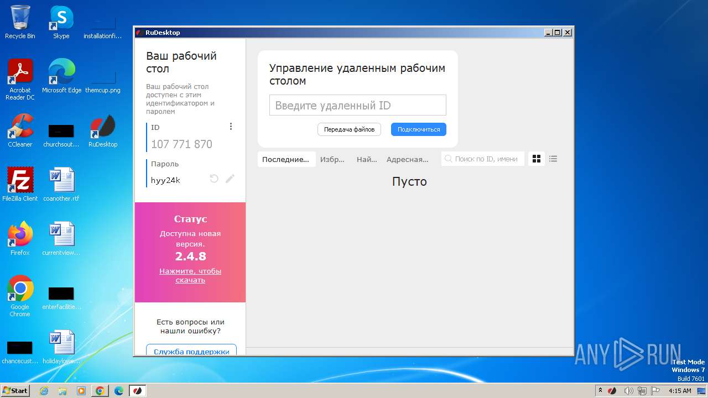Click the RuDesktop tray icon
The image size is (708, 398).
[x=612, y=391]
